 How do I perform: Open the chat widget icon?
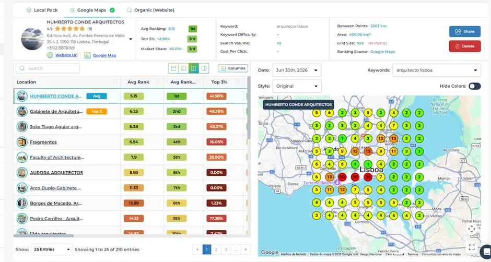tap(486, 251)
